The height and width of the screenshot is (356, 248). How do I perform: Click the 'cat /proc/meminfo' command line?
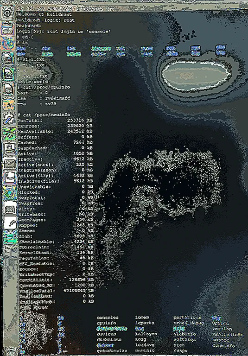click(45, 114)
